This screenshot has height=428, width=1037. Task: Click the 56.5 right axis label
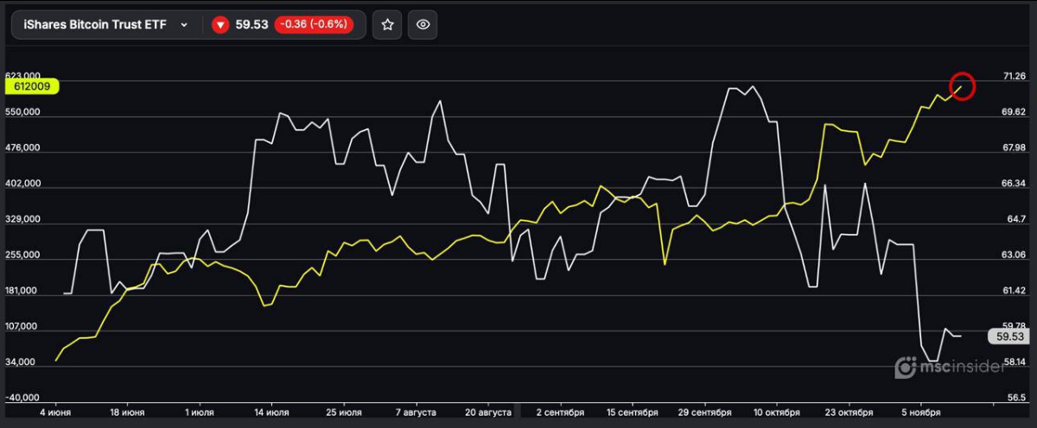point(1016,398)
